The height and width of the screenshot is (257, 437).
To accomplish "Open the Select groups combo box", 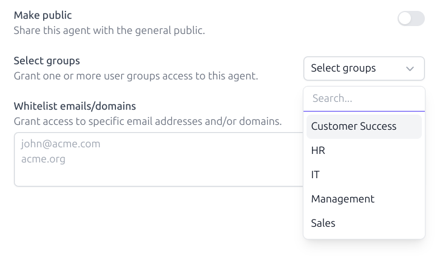I will click(364, 68).
